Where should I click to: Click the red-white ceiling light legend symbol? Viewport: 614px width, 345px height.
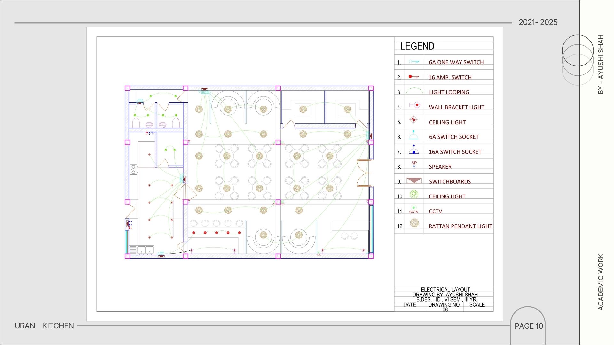(x=413, y=120)
